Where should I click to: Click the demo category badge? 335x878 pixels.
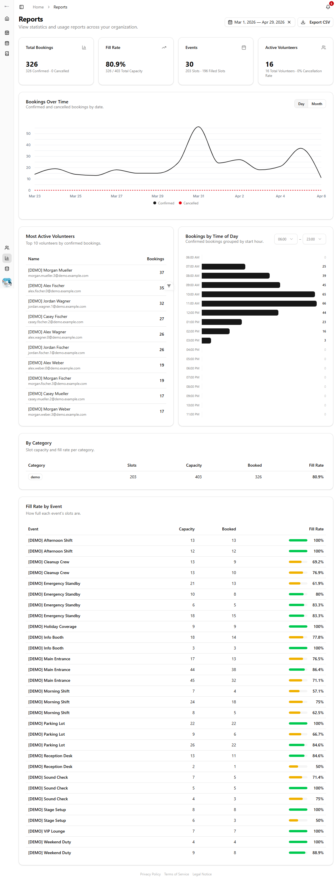(x=35, y=477)
